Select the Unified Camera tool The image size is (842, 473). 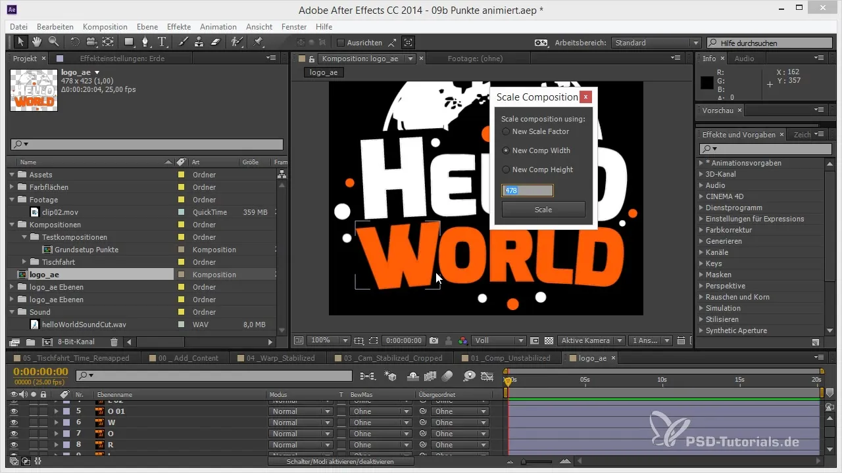point(91,42)
